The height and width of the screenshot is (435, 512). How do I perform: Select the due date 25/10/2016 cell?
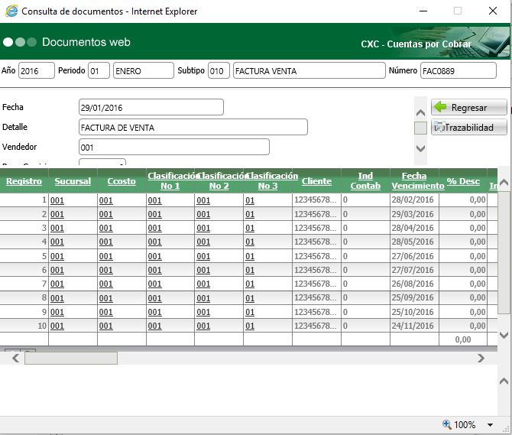pyautogui.click(x=414, y=312)
